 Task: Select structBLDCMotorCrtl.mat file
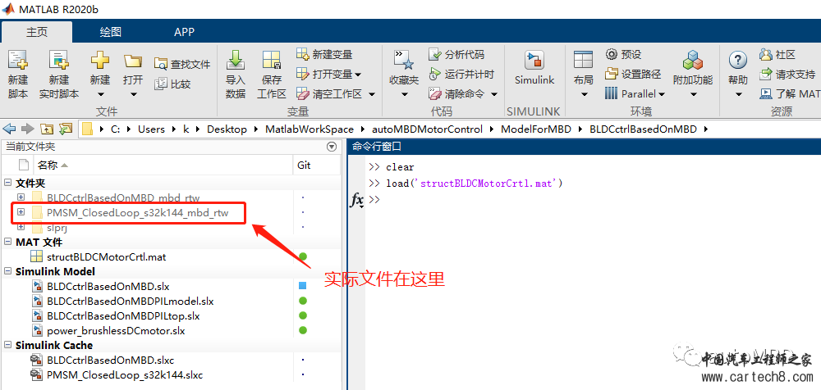(106, 256)
